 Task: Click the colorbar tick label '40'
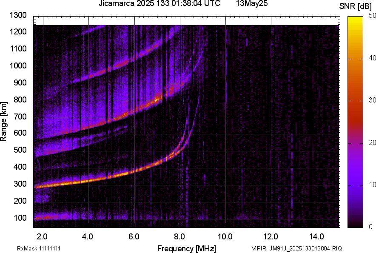372,58
